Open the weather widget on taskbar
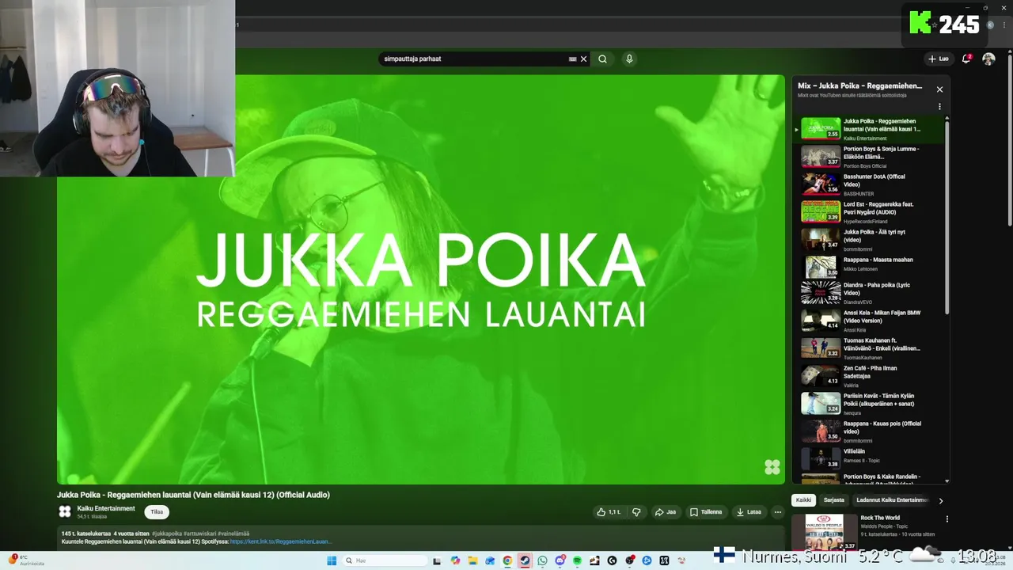The width and height of the screenshot is (1013, 570). pos(25,560)
